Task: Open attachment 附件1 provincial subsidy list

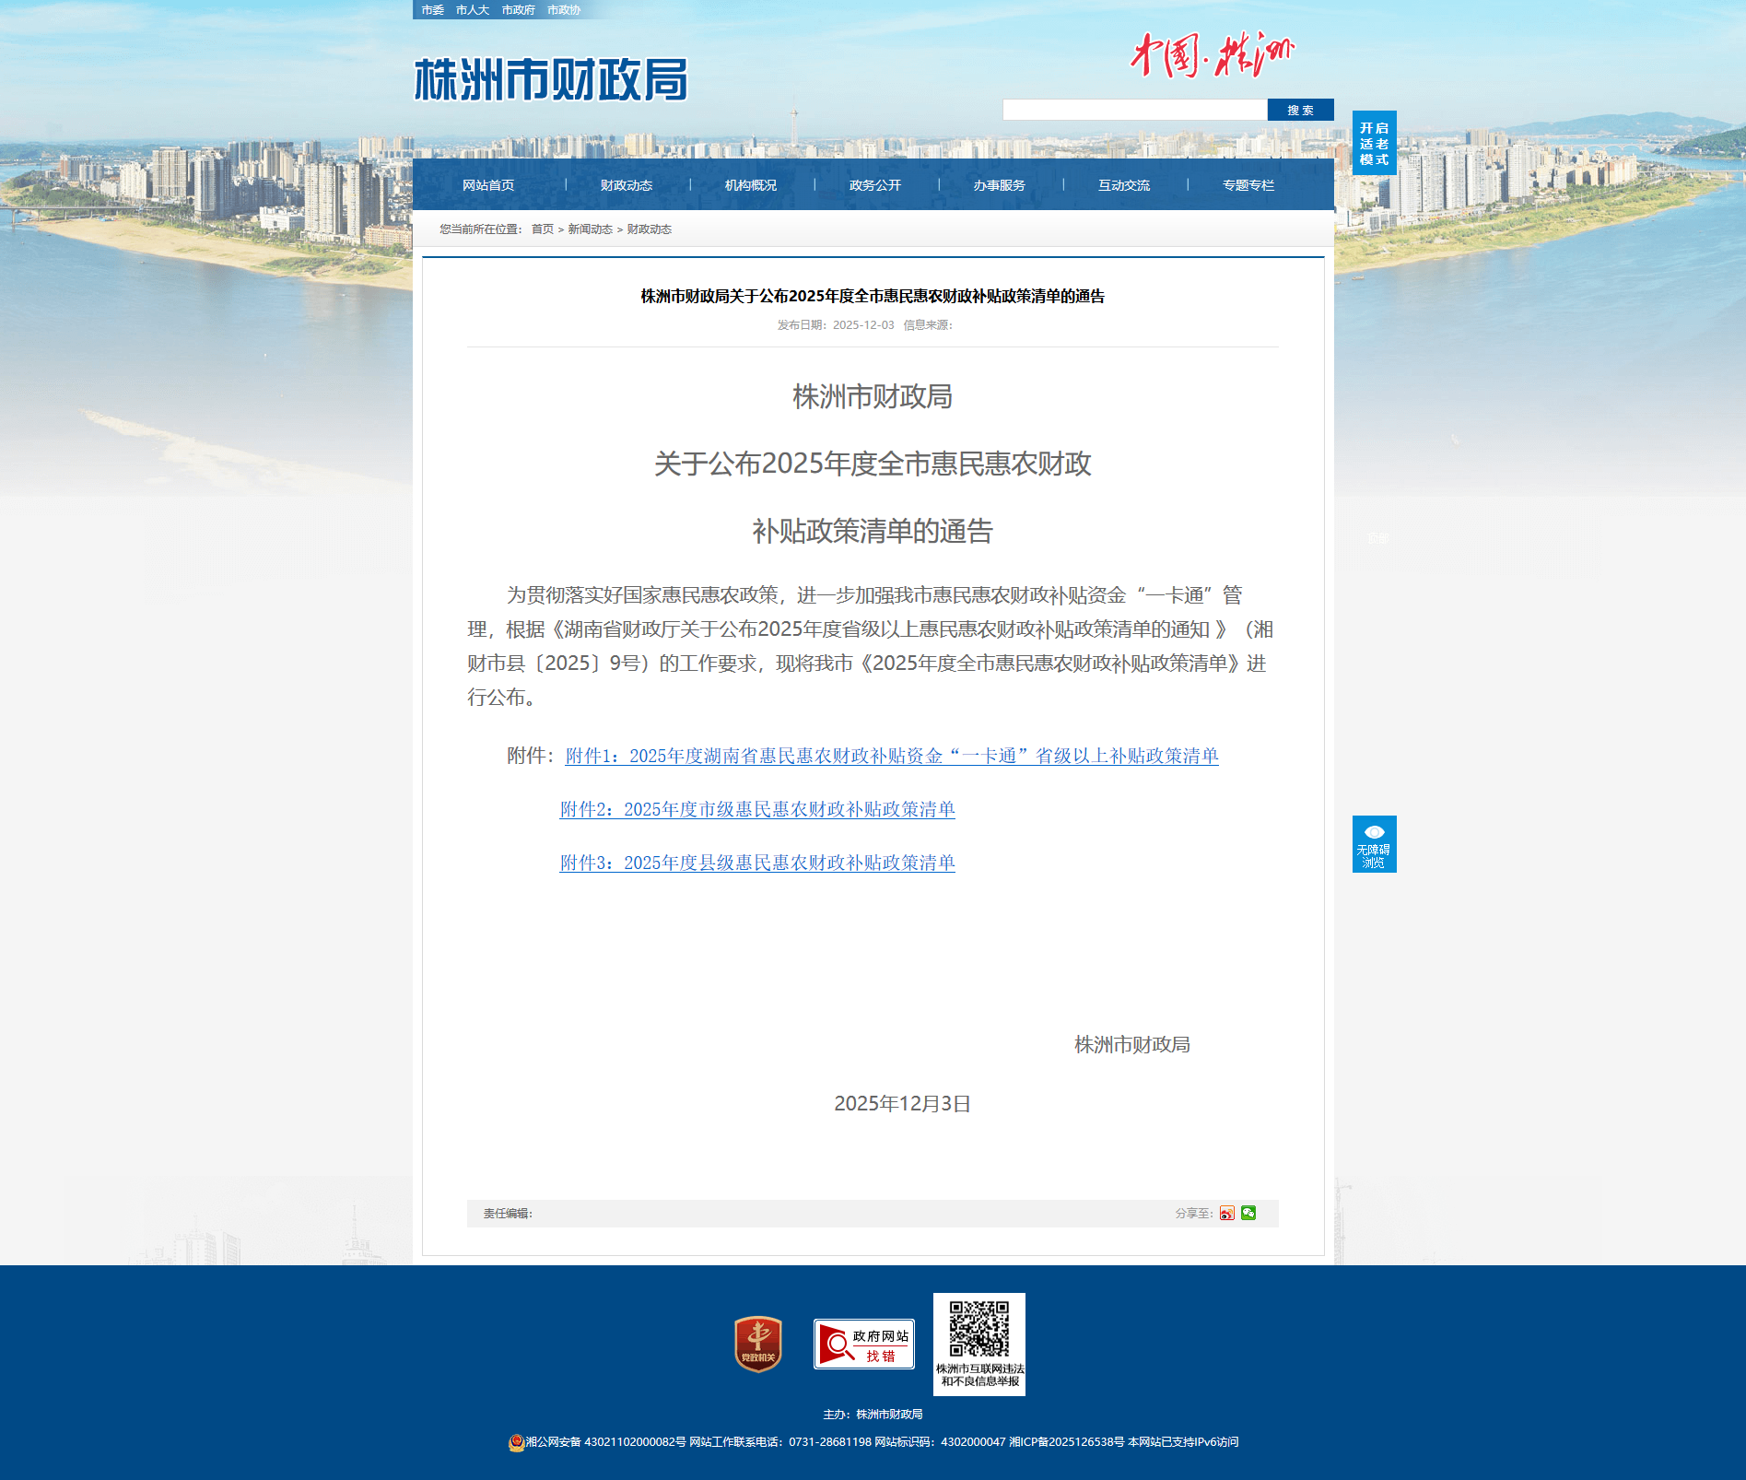Action: (891, 756)
